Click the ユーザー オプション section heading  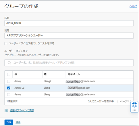[16, 51]
